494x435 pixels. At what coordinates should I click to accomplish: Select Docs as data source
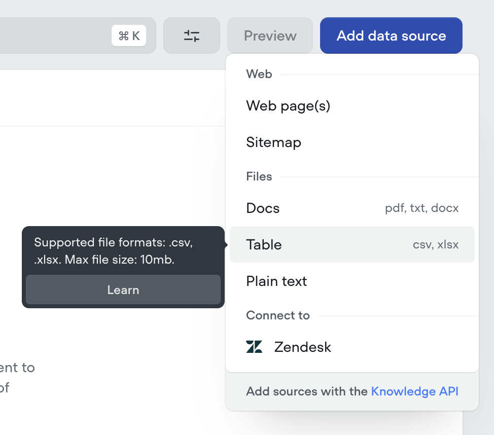263,208
